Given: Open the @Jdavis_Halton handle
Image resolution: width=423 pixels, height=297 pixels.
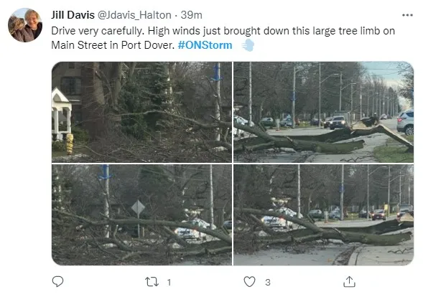Looking at the screenshot, I should (x=134, y=15).
